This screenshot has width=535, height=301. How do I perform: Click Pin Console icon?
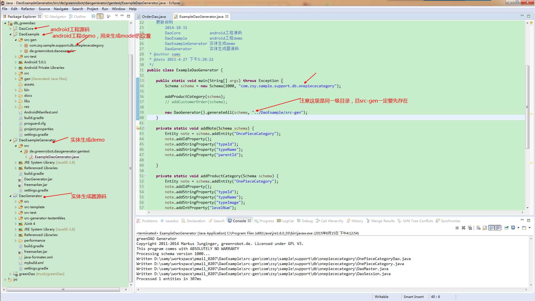(506, 228)
